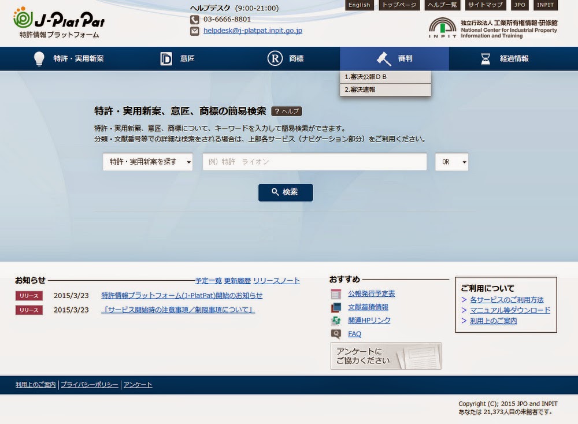Select 1.審決公報DB from the dropdown menu

pyautogui.click(x=385, y=77)
